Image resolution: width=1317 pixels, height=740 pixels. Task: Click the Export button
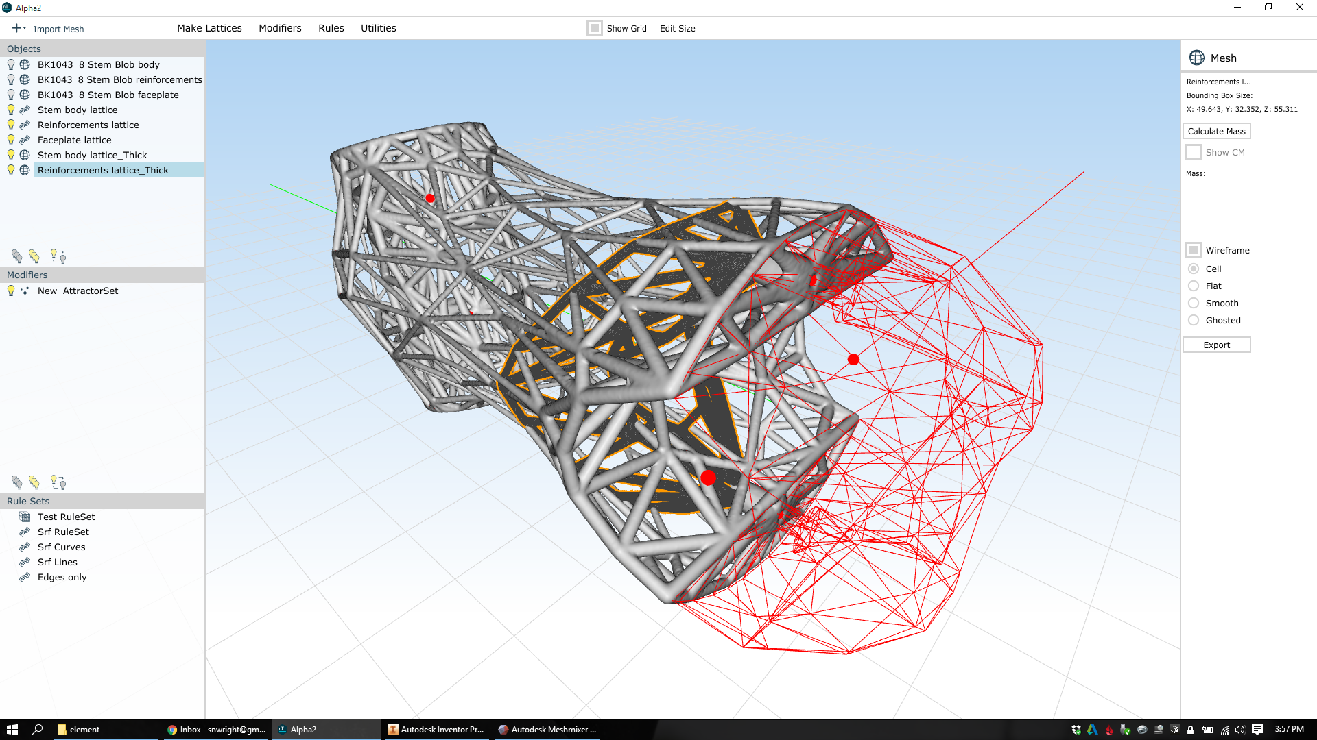pos(1216,345)
